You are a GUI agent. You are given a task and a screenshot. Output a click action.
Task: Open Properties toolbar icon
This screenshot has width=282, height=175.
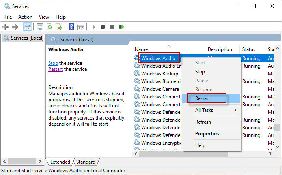click(x=40, y=27)
